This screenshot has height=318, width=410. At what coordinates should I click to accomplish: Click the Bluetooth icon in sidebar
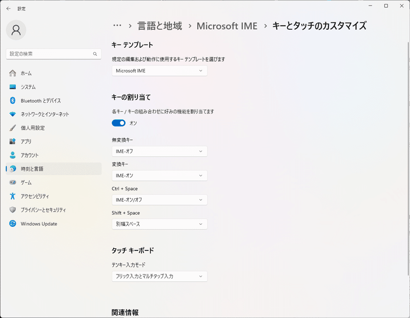[12, 100]
